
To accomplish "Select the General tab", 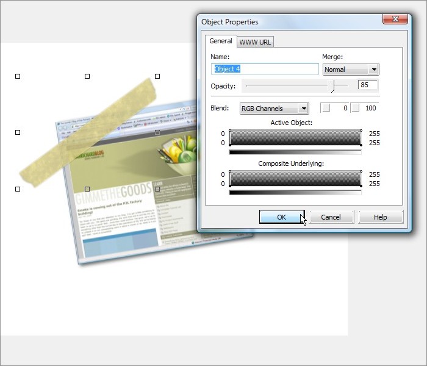I will coord(221,41).
